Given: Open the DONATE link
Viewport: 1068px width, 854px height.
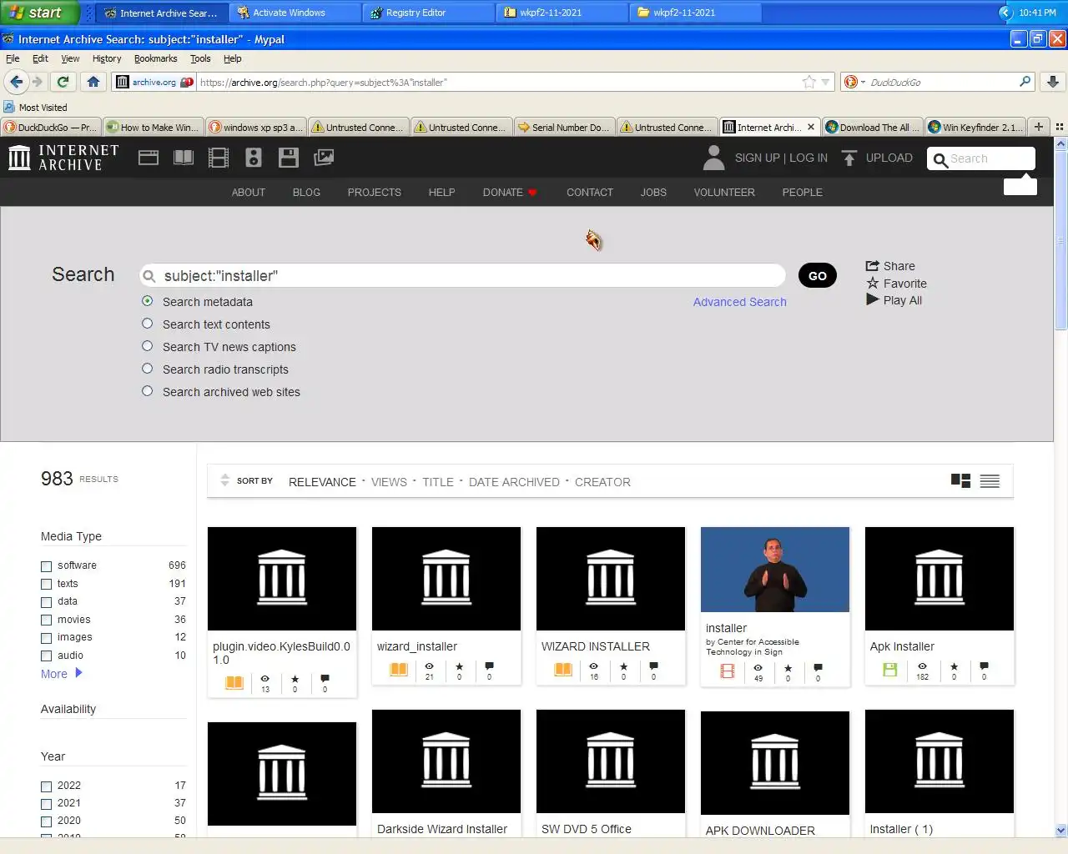Looking at the screenshot, I should click(509, 192).
